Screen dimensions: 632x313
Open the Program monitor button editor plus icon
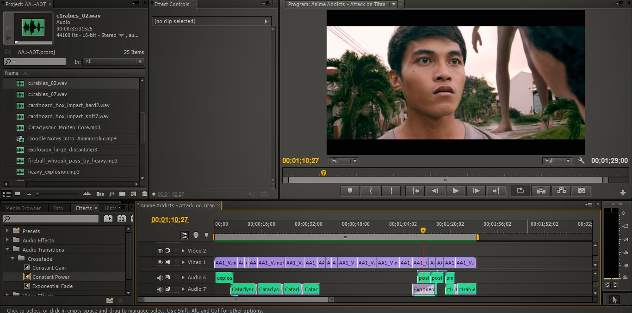(x=623, y=193)
